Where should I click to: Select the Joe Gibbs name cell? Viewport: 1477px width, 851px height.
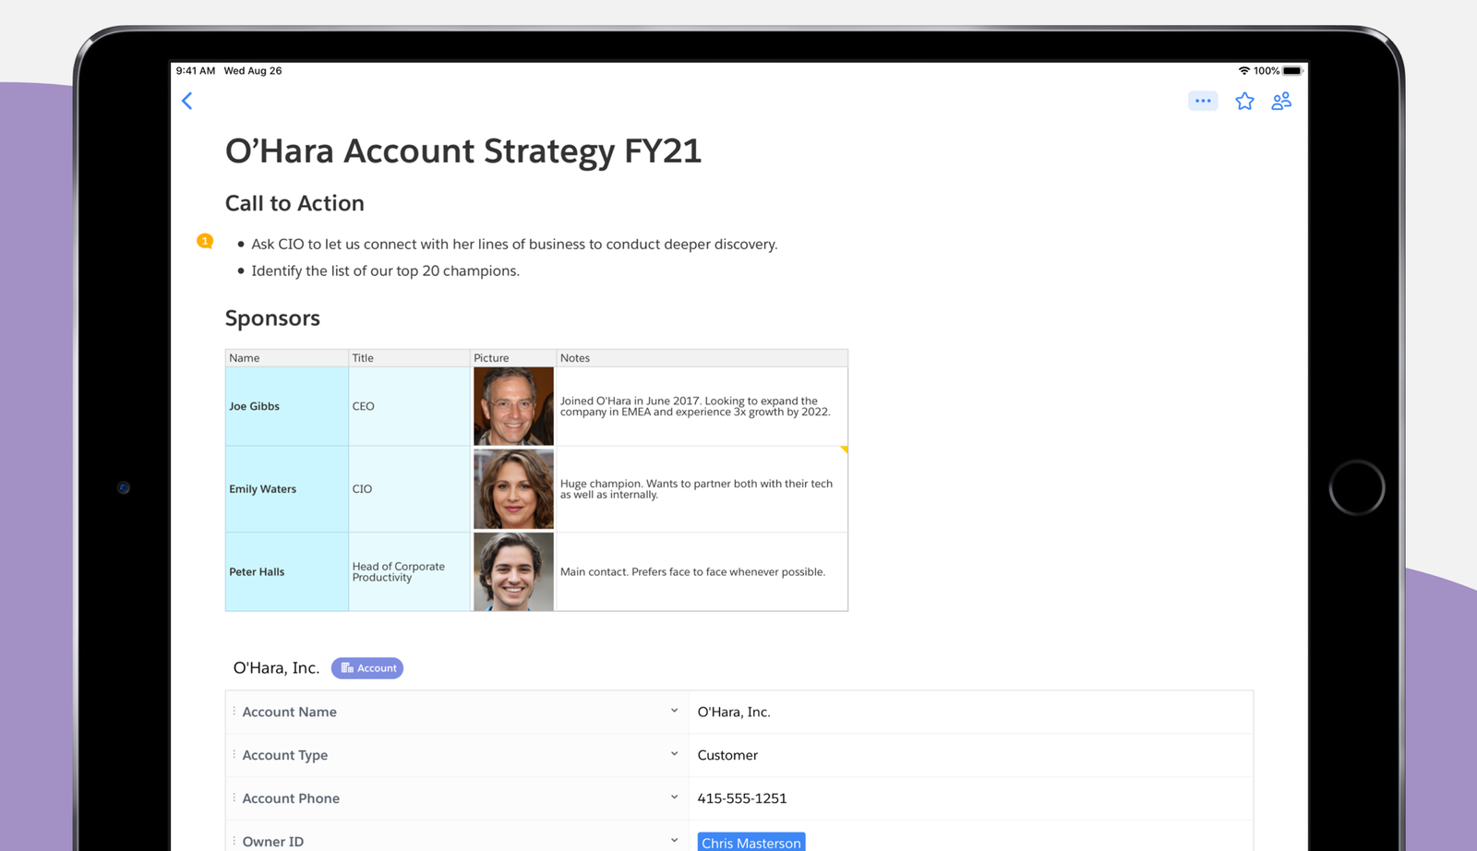pos(287,406)
